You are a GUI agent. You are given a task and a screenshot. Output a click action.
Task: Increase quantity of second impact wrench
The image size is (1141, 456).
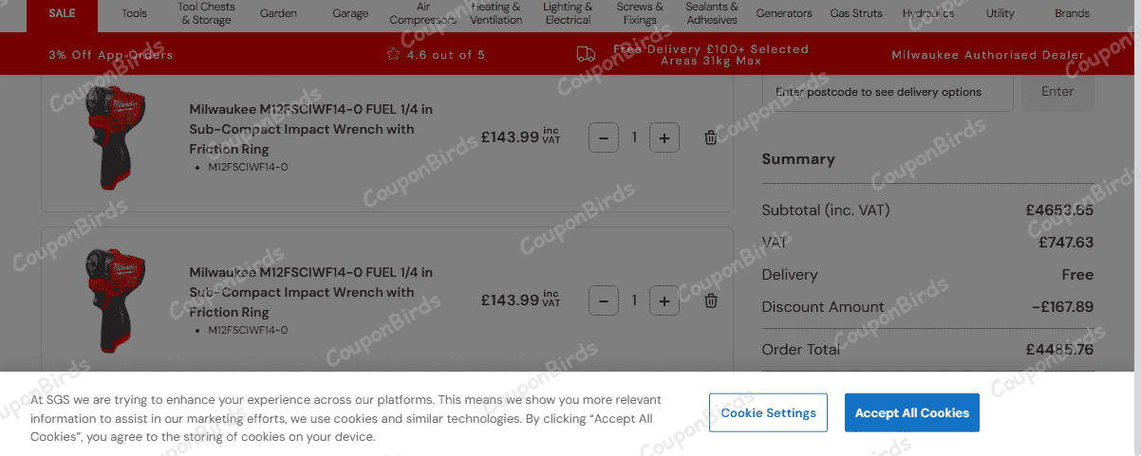coord(664,301)
